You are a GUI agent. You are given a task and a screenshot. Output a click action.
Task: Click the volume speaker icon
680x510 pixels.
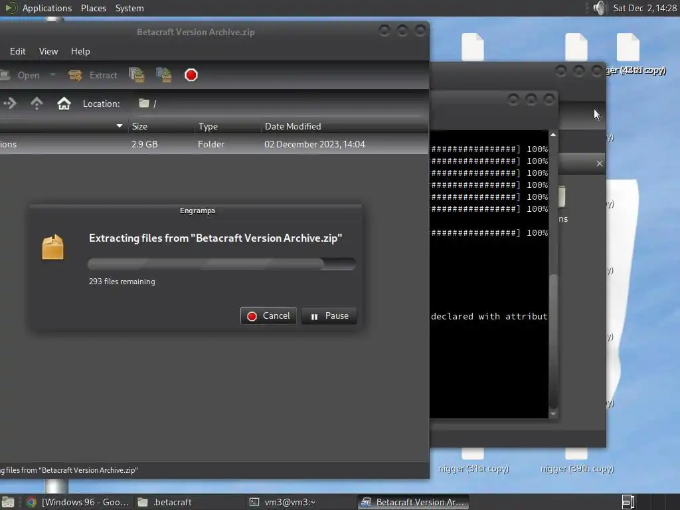[x=599, y=8]
